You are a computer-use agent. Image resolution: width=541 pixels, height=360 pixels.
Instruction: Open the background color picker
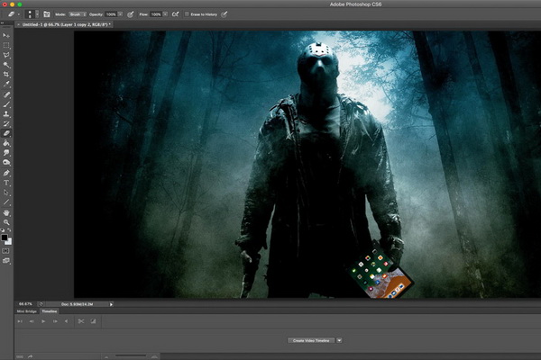(9, 242)
